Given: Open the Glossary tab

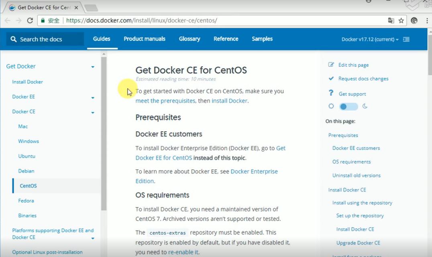Looking at the screenshot, I should (190, 39).
